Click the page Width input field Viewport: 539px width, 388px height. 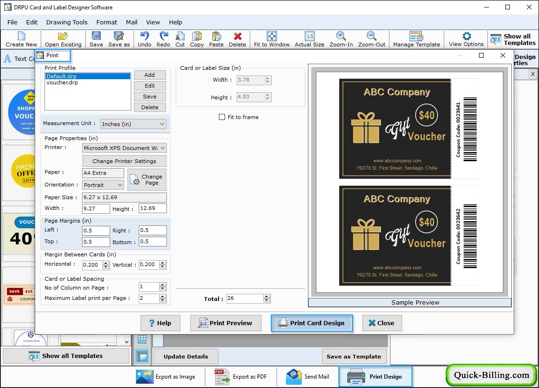tap(96, 208)
